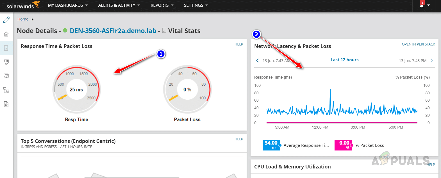
Task: Open the dropdown arrow beside the bell
Action: (x=429, y=5)
